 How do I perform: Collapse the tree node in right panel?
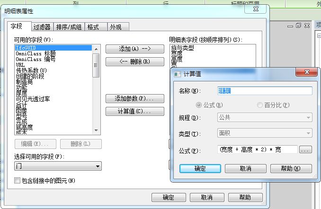(319, 35)
